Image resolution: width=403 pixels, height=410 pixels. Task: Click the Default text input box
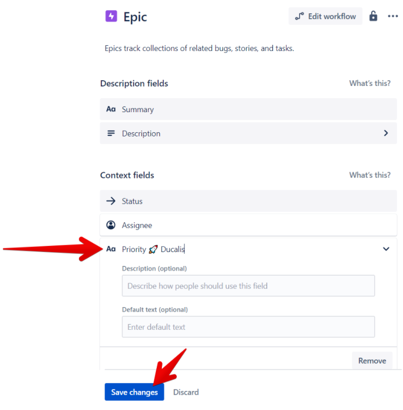[248, 327]
